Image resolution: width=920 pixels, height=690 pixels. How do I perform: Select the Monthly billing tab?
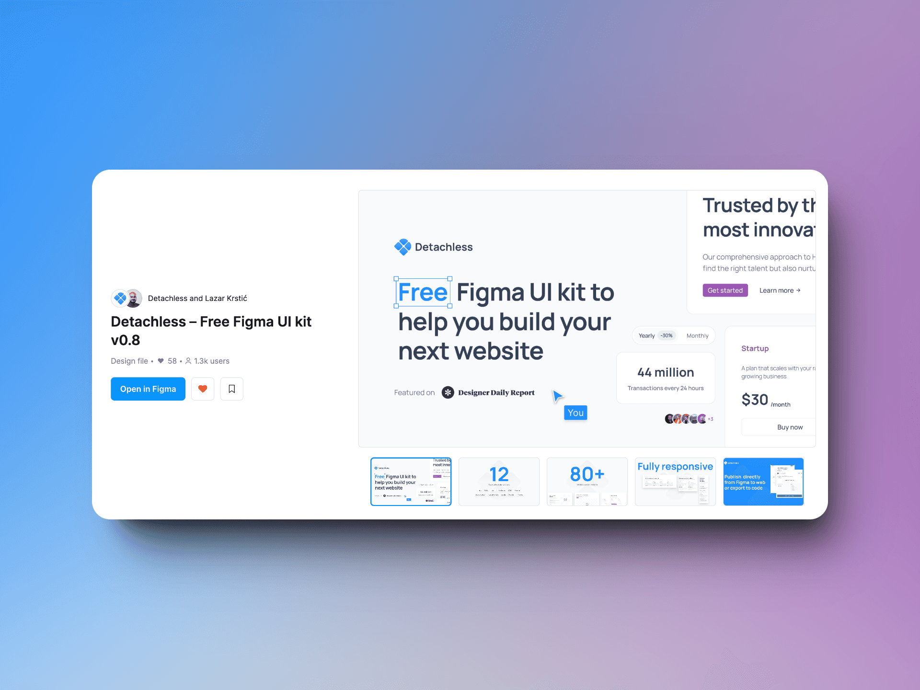697,335
